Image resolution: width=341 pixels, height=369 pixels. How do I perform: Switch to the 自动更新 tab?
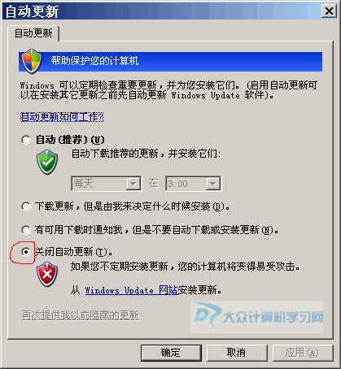pos(33,33)
